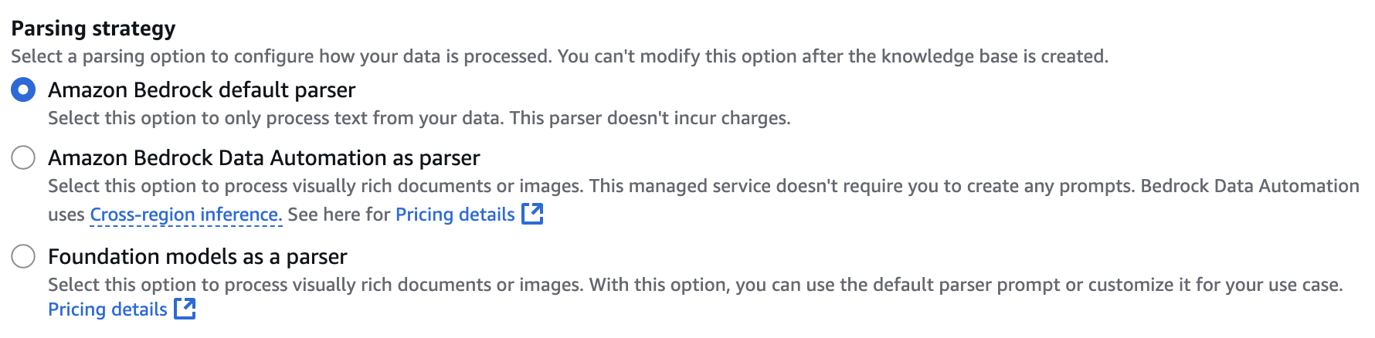Open the Cross-region inference link
1375x338 pixels.
pyautogui.click(x=185, y=215)
